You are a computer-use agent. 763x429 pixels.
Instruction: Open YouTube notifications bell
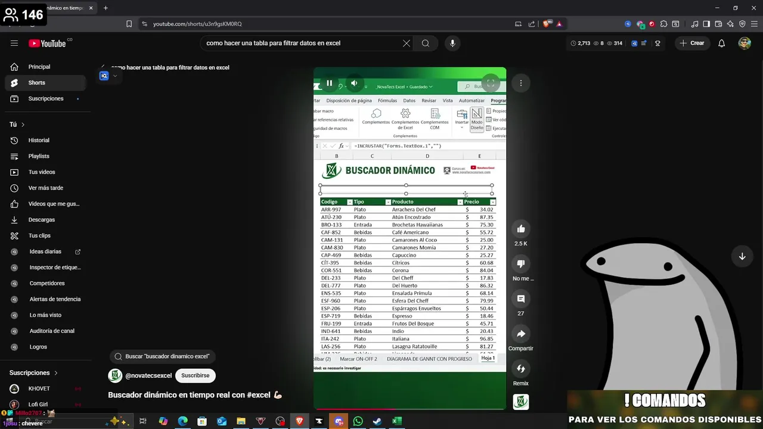coord(721,43)
